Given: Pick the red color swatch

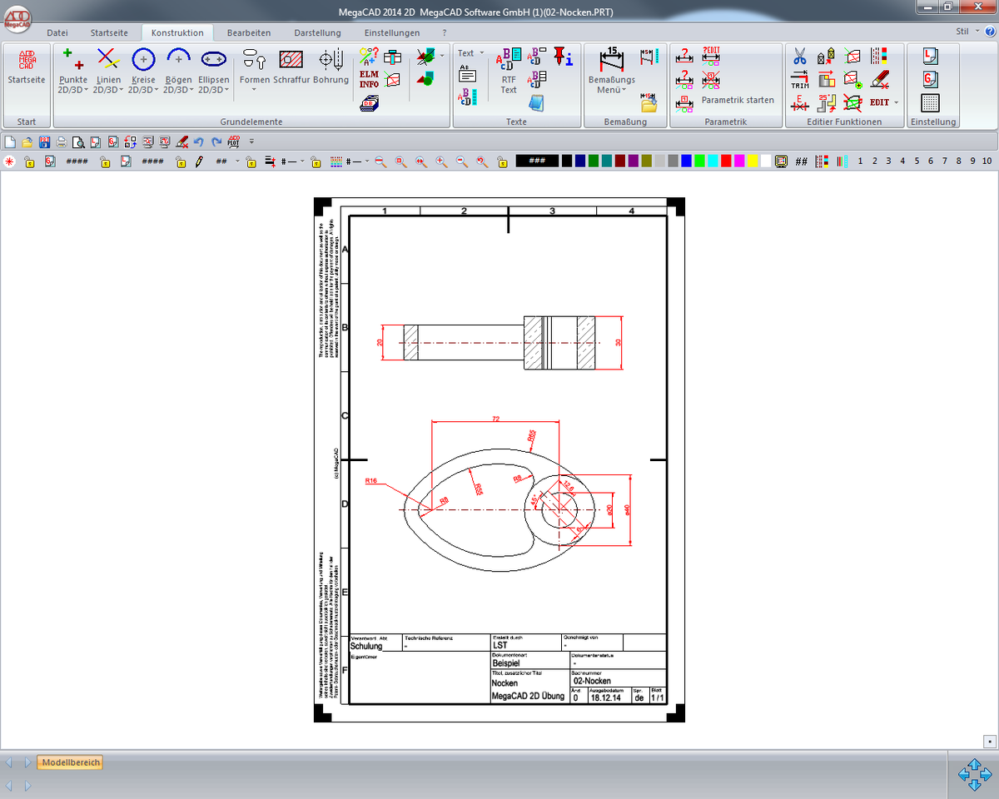Looking at the screenshot, I should [726, 161].
